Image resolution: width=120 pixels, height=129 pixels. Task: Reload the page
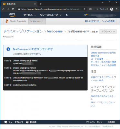coord(13,9)
